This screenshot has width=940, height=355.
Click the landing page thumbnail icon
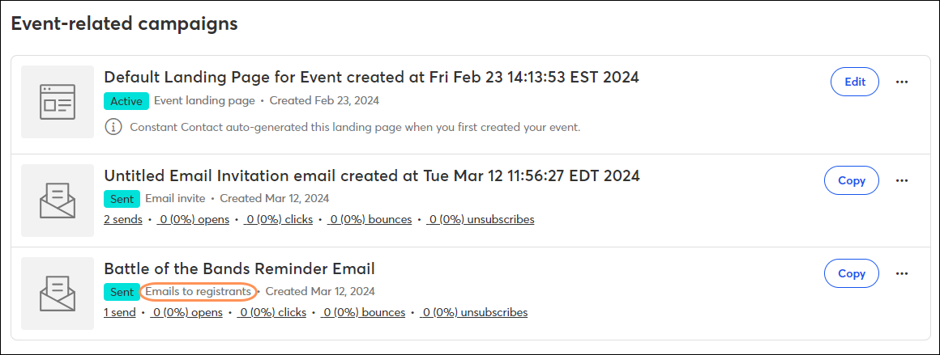pyautogui.click(x=58, y=102)
